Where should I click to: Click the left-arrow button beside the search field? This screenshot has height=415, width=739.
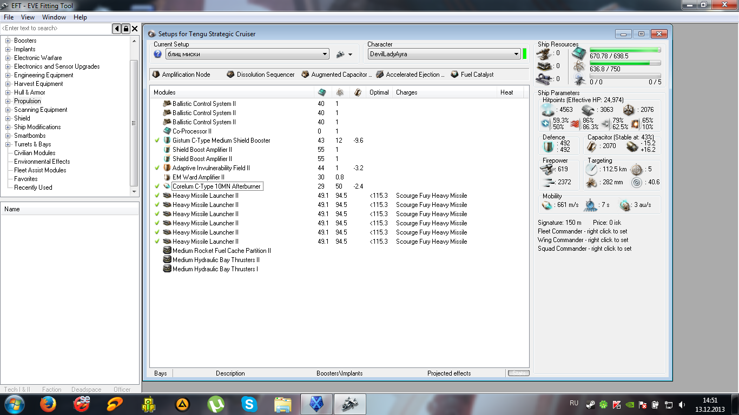117,29
